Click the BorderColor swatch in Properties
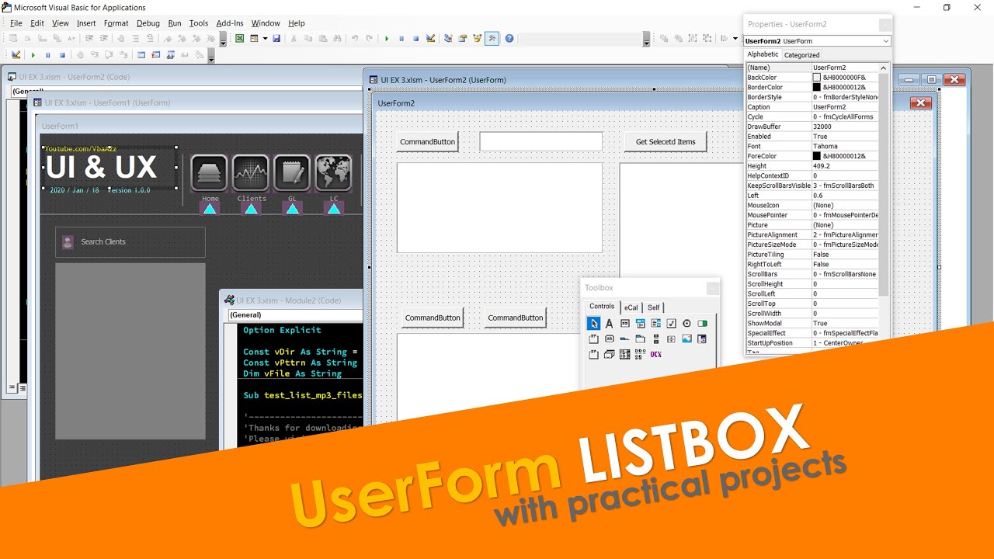Viewport: 994px width, 559px height. [817, 88]
